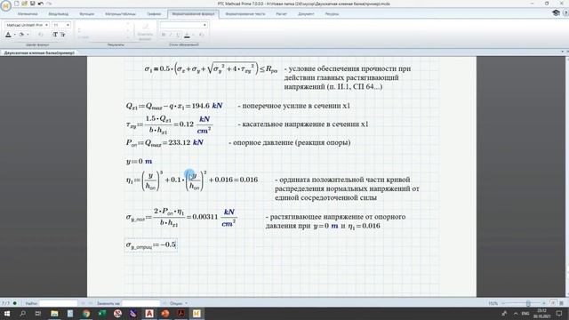Toggle bold in label styles group
569x320 pixels.
[164, 35]
